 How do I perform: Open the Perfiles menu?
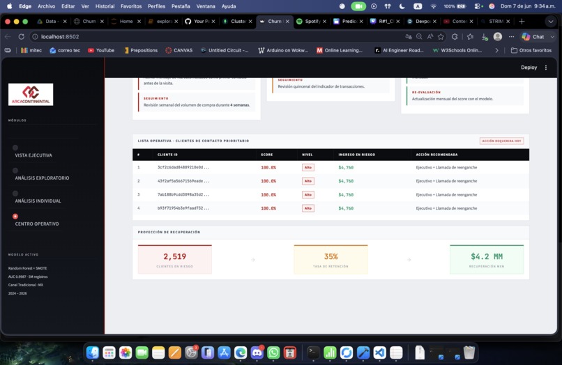(x=156, y=6)
